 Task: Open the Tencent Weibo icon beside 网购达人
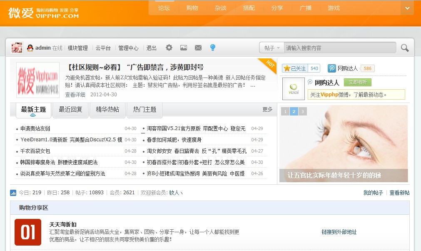click(x=331, y=68)
